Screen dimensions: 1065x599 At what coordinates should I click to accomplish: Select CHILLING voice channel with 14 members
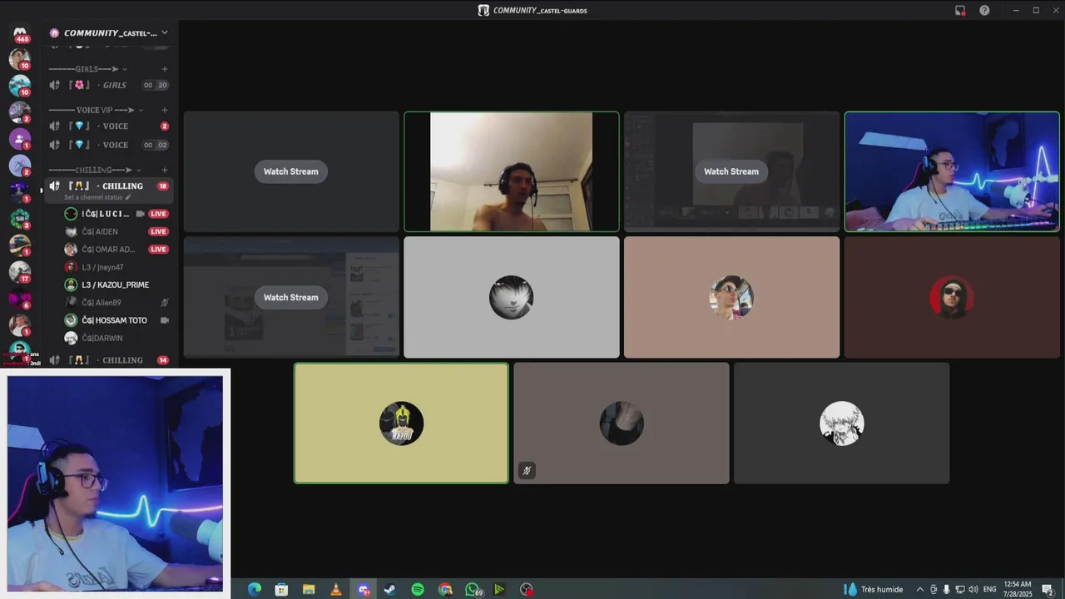click(x=108, y=360)
